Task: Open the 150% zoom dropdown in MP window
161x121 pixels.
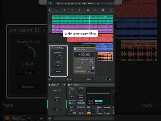Action: [x=57, y=48]
